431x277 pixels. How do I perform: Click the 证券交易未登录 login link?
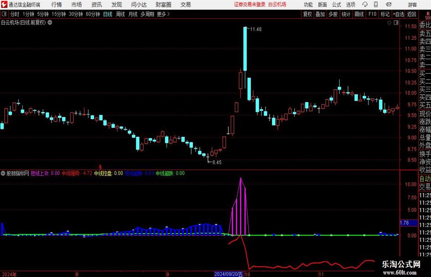tap(249, 5)
